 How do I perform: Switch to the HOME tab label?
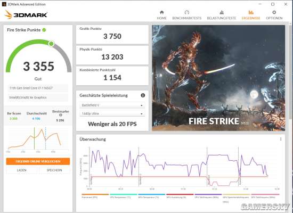pos(161,18)
